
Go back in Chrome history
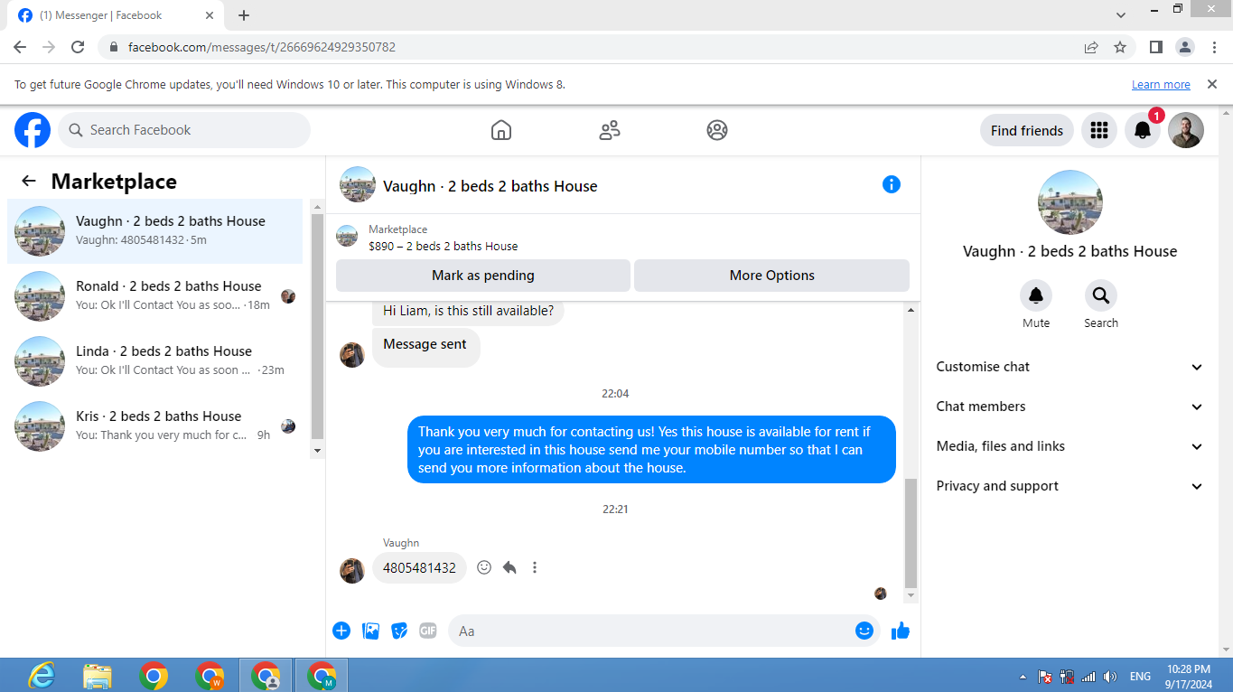pos(20,47)
